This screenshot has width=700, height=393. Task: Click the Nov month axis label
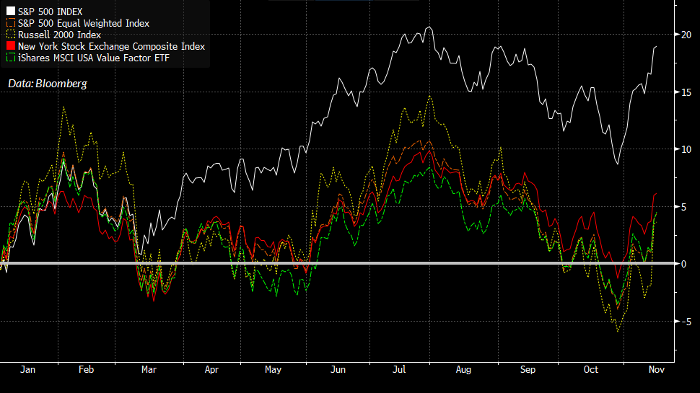click(x=655, y=369)
